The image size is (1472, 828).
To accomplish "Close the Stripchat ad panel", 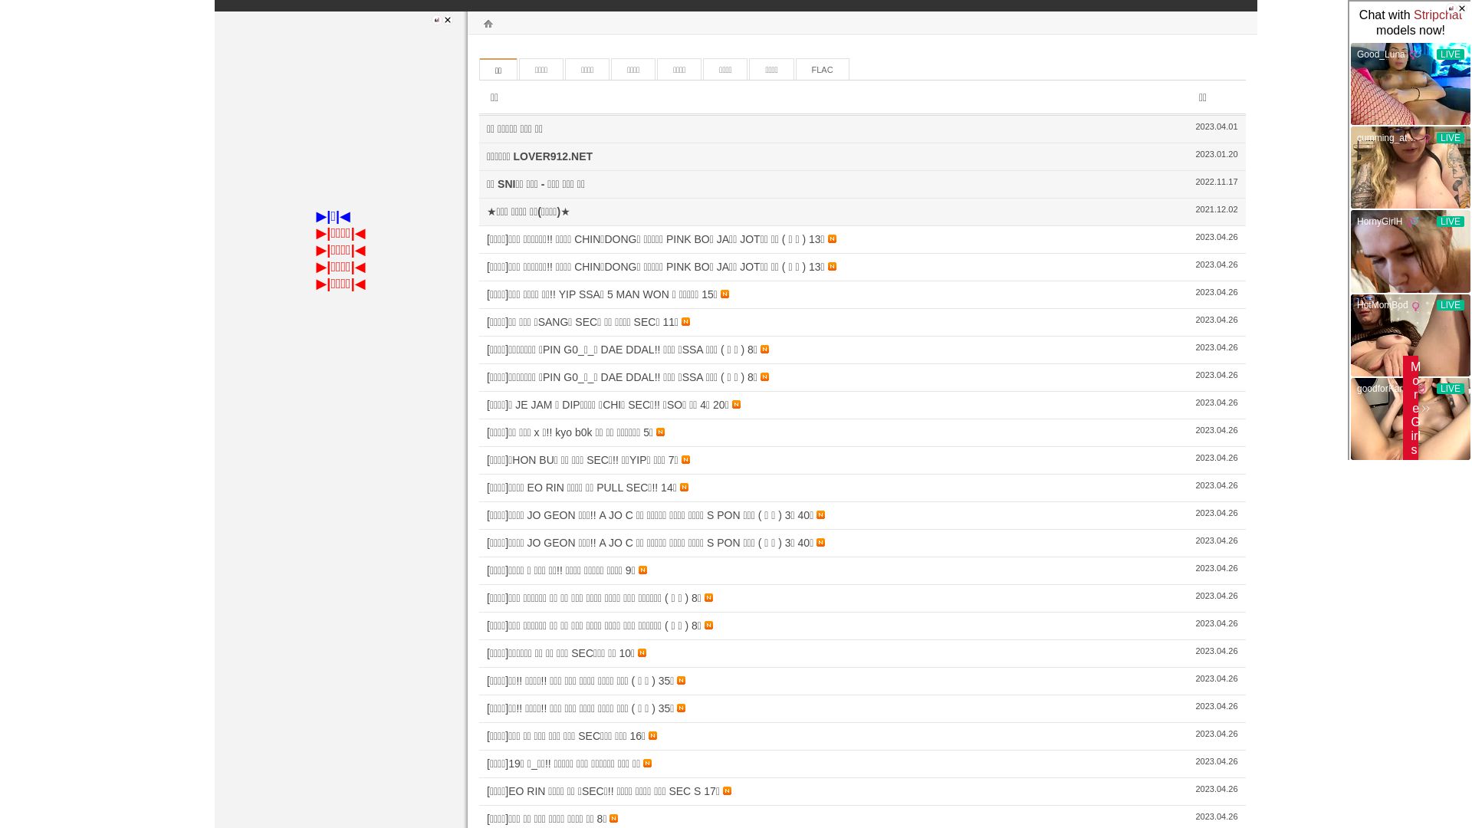I will [x=1462, y=8].
